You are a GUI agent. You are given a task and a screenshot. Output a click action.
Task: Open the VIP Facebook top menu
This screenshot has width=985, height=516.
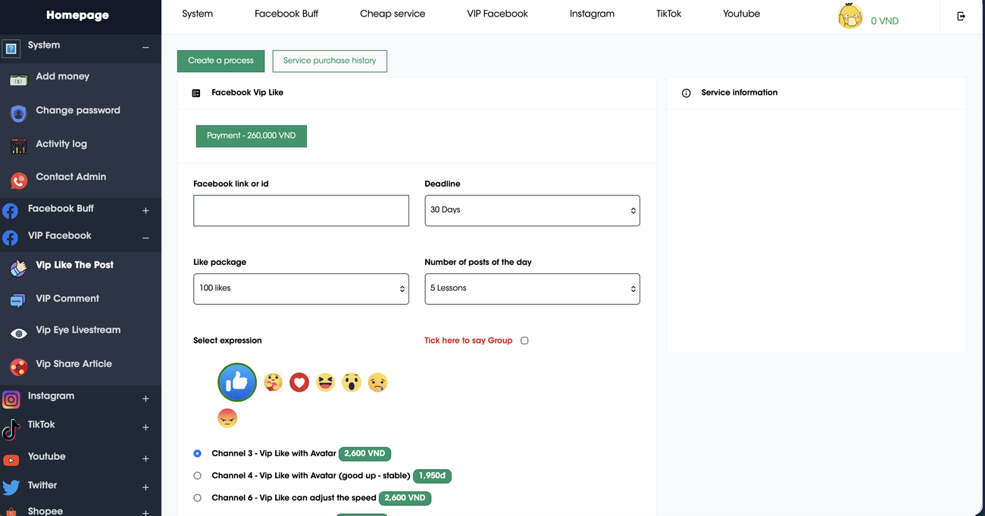[498, 14]
